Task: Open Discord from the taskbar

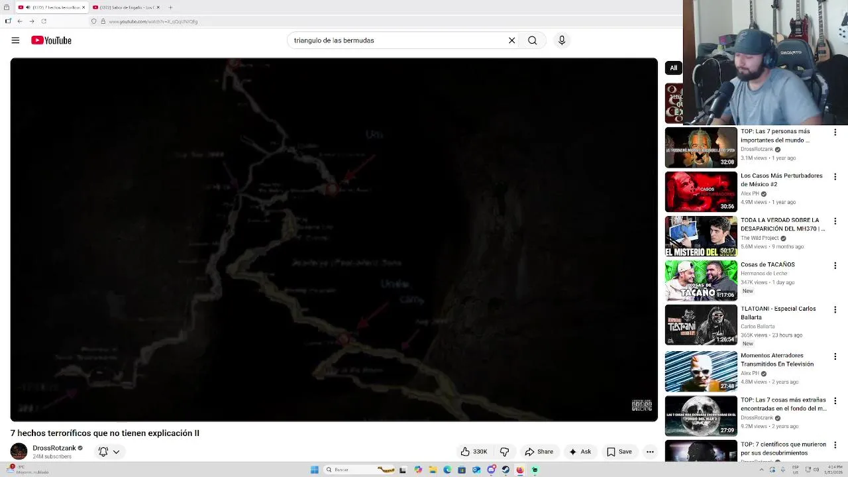Action: pyautogui.click(x=491, y=470)
